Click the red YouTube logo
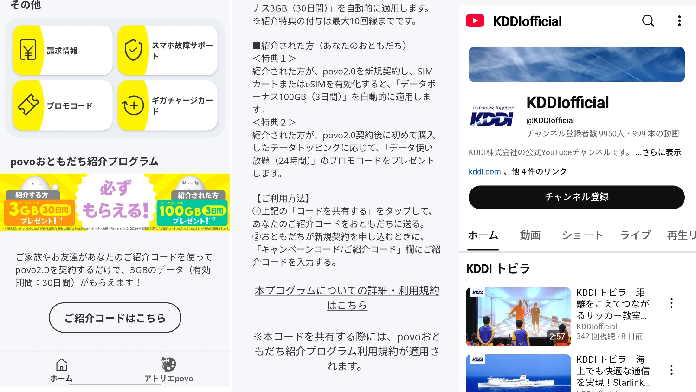 pos(475,21)
